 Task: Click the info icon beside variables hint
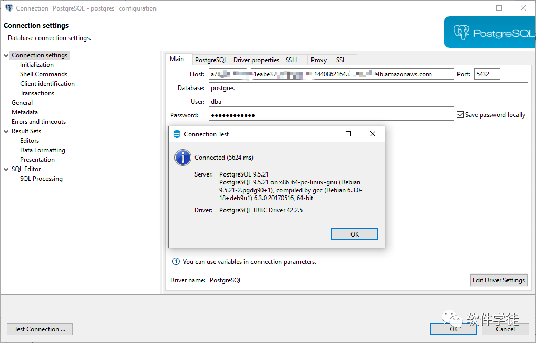tap(176, 262)
